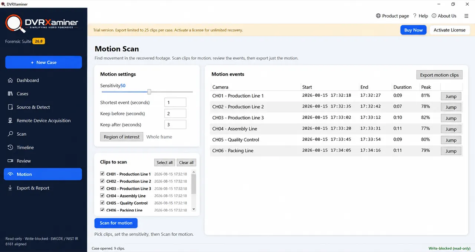This screenshot has height=252, width=475.
Task: Click the Peak column header
Action: pos(430,87)
